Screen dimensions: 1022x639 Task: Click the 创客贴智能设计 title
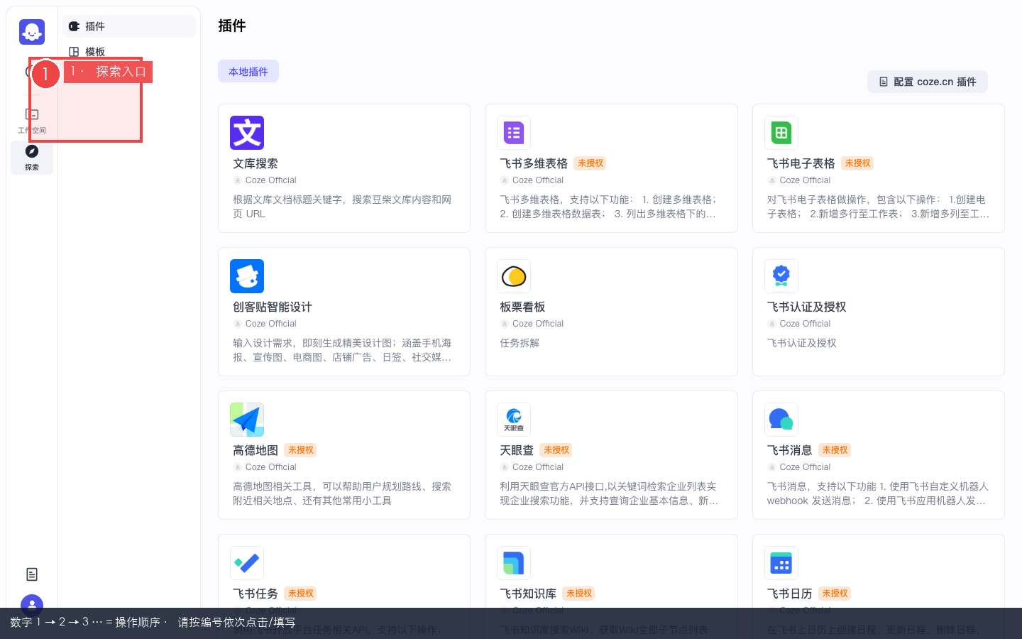273,307
